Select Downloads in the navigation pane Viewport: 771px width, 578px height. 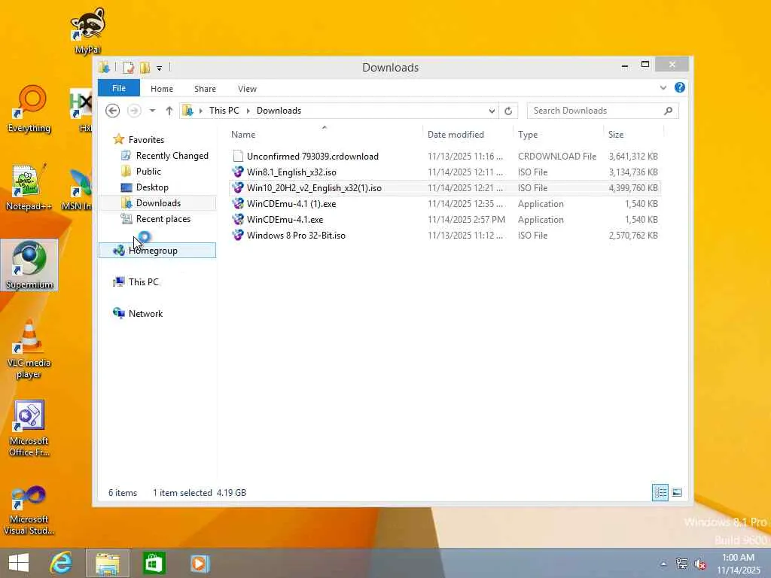point(157,203)
